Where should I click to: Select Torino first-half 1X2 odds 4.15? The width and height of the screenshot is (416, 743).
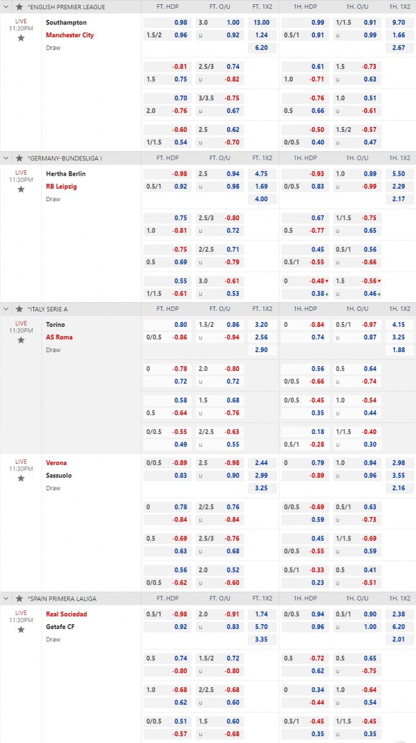click(x=399, y=324)
